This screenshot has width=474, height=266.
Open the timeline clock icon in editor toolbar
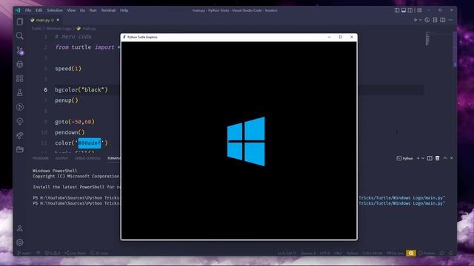pos(427,20)
